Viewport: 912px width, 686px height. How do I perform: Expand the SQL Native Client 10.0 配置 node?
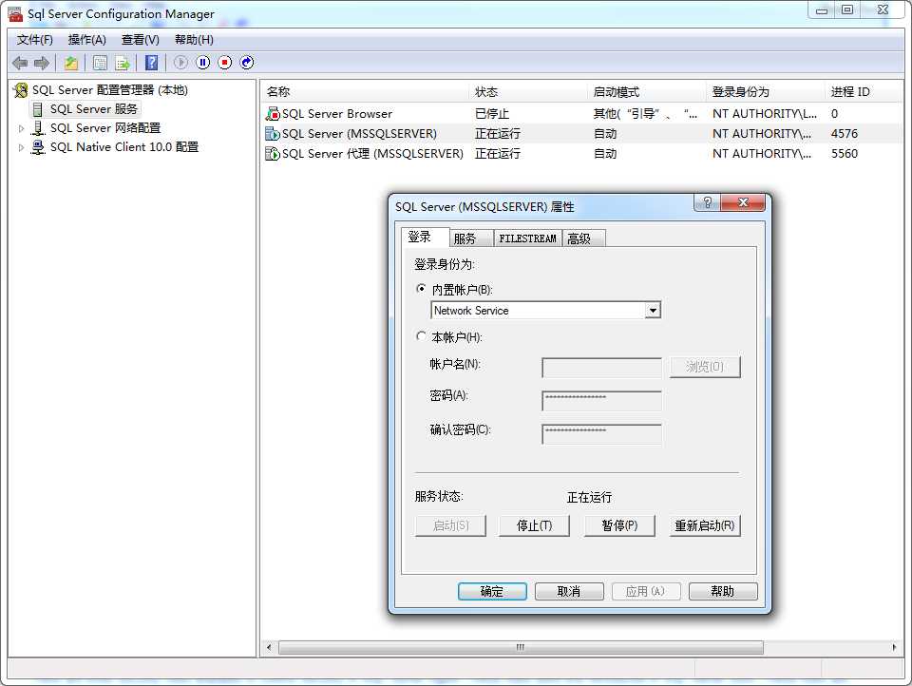click(21, 148)
